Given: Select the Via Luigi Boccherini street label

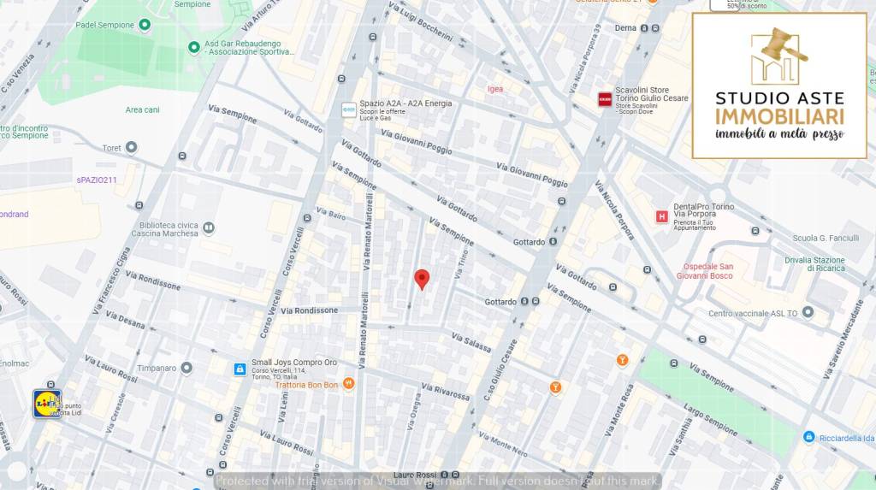Looking at the screenshot, I should 421,21.
